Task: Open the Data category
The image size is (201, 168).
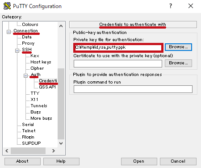Action: (x=27, y=37)
